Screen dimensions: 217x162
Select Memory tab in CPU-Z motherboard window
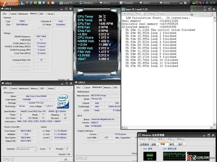click(108, 88)
